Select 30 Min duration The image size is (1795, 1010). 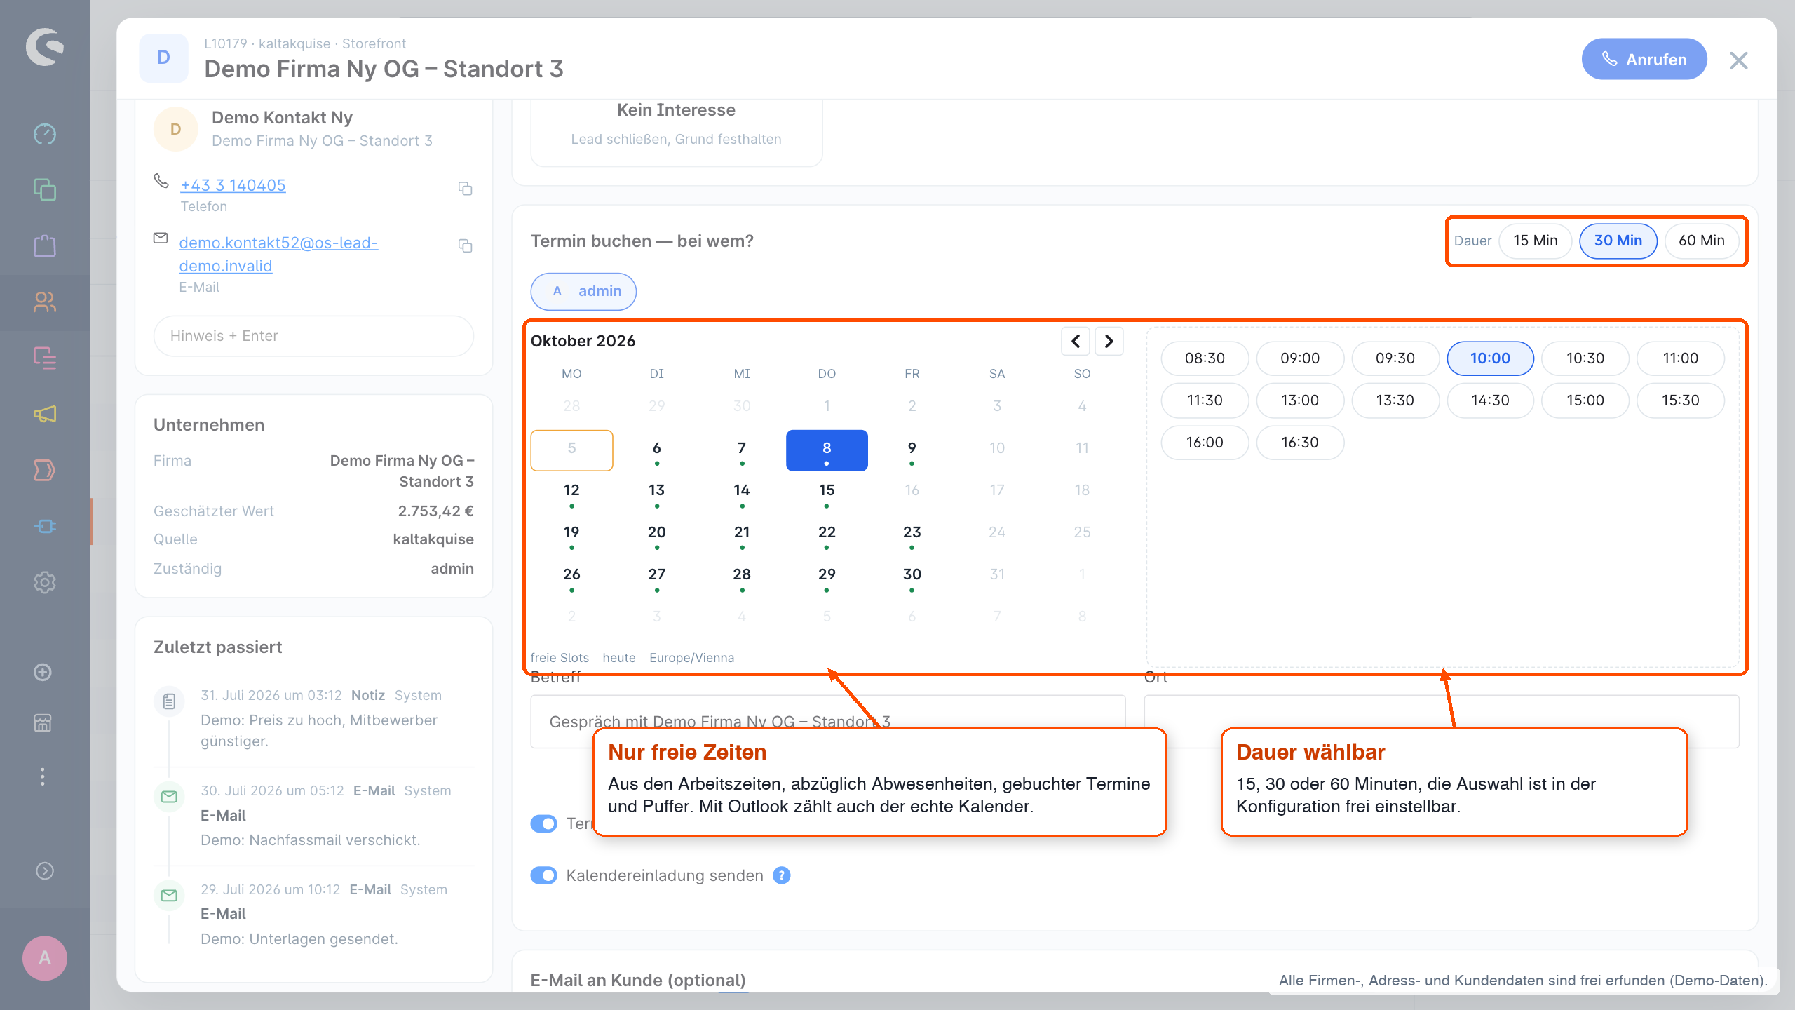click(1618, 241)
